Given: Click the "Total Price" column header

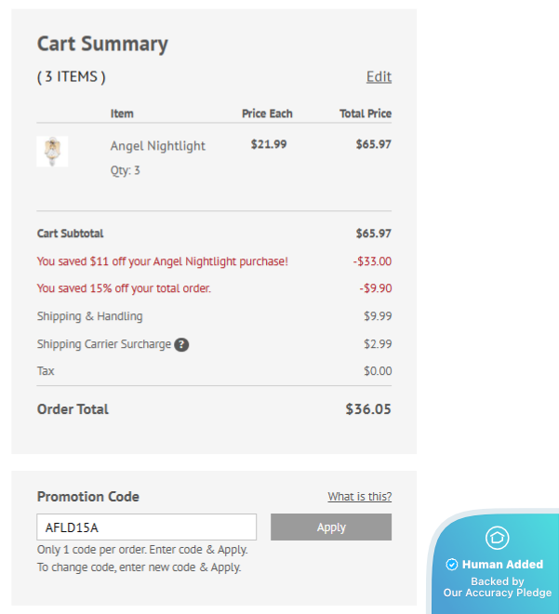Looking at the screenshot, I should (x=365, y=113).
